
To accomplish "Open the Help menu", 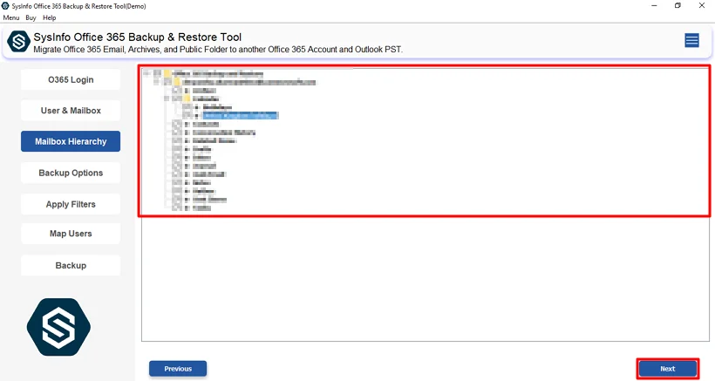I will pyautogui.click(x=49, y=17).
